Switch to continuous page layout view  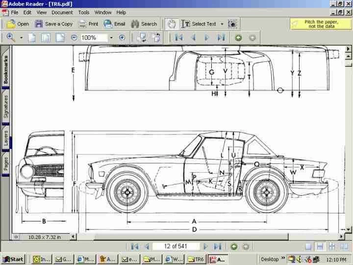[320, 246]
